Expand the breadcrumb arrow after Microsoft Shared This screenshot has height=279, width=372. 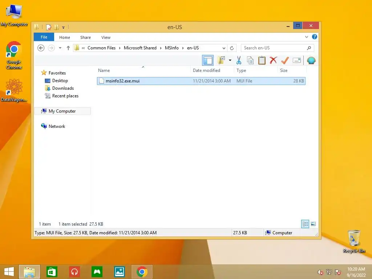tap(161, 48)
